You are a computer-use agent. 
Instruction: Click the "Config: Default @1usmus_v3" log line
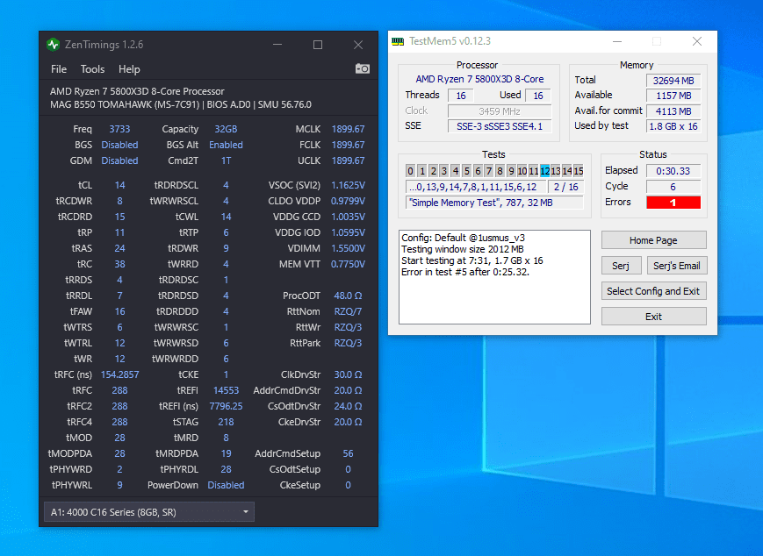pyautogui.click(x=464, y=238)
